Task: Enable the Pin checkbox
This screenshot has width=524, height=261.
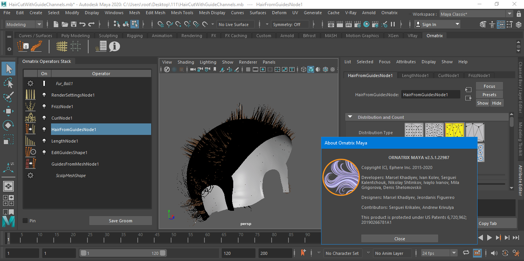Action: click(25, 221)
